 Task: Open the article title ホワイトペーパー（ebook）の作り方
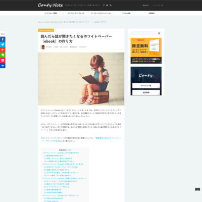pyautogui.click(x=76, y=39)
